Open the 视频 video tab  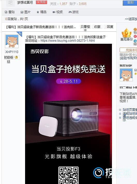(58, 12)
